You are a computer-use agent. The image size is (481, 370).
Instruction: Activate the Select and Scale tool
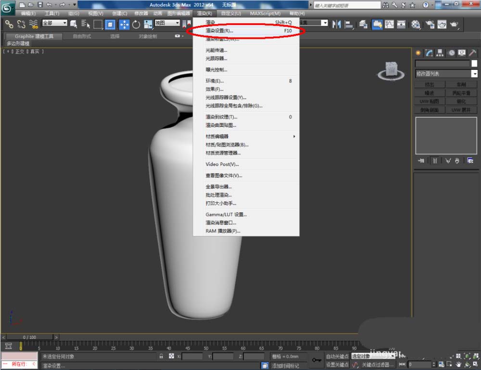tap(148, 24)
